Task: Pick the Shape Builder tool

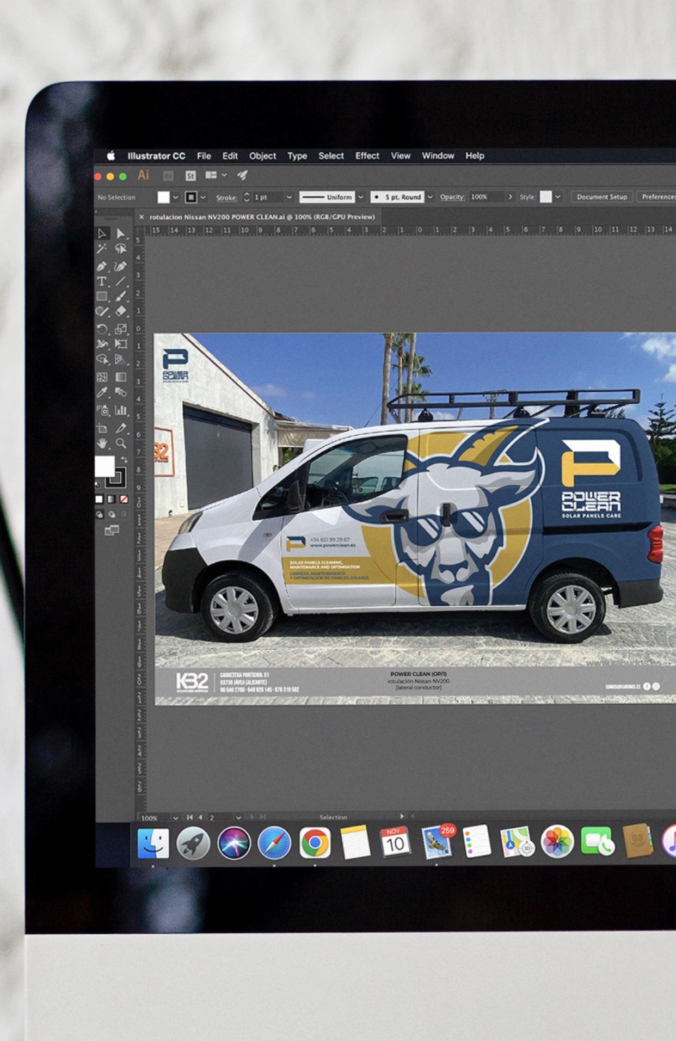Action: click(102, 359)
